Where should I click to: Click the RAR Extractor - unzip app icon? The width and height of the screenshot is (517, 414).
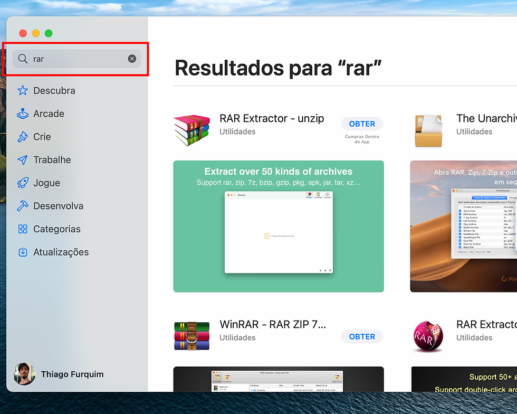pyautogui.click(x=192, y=130)
